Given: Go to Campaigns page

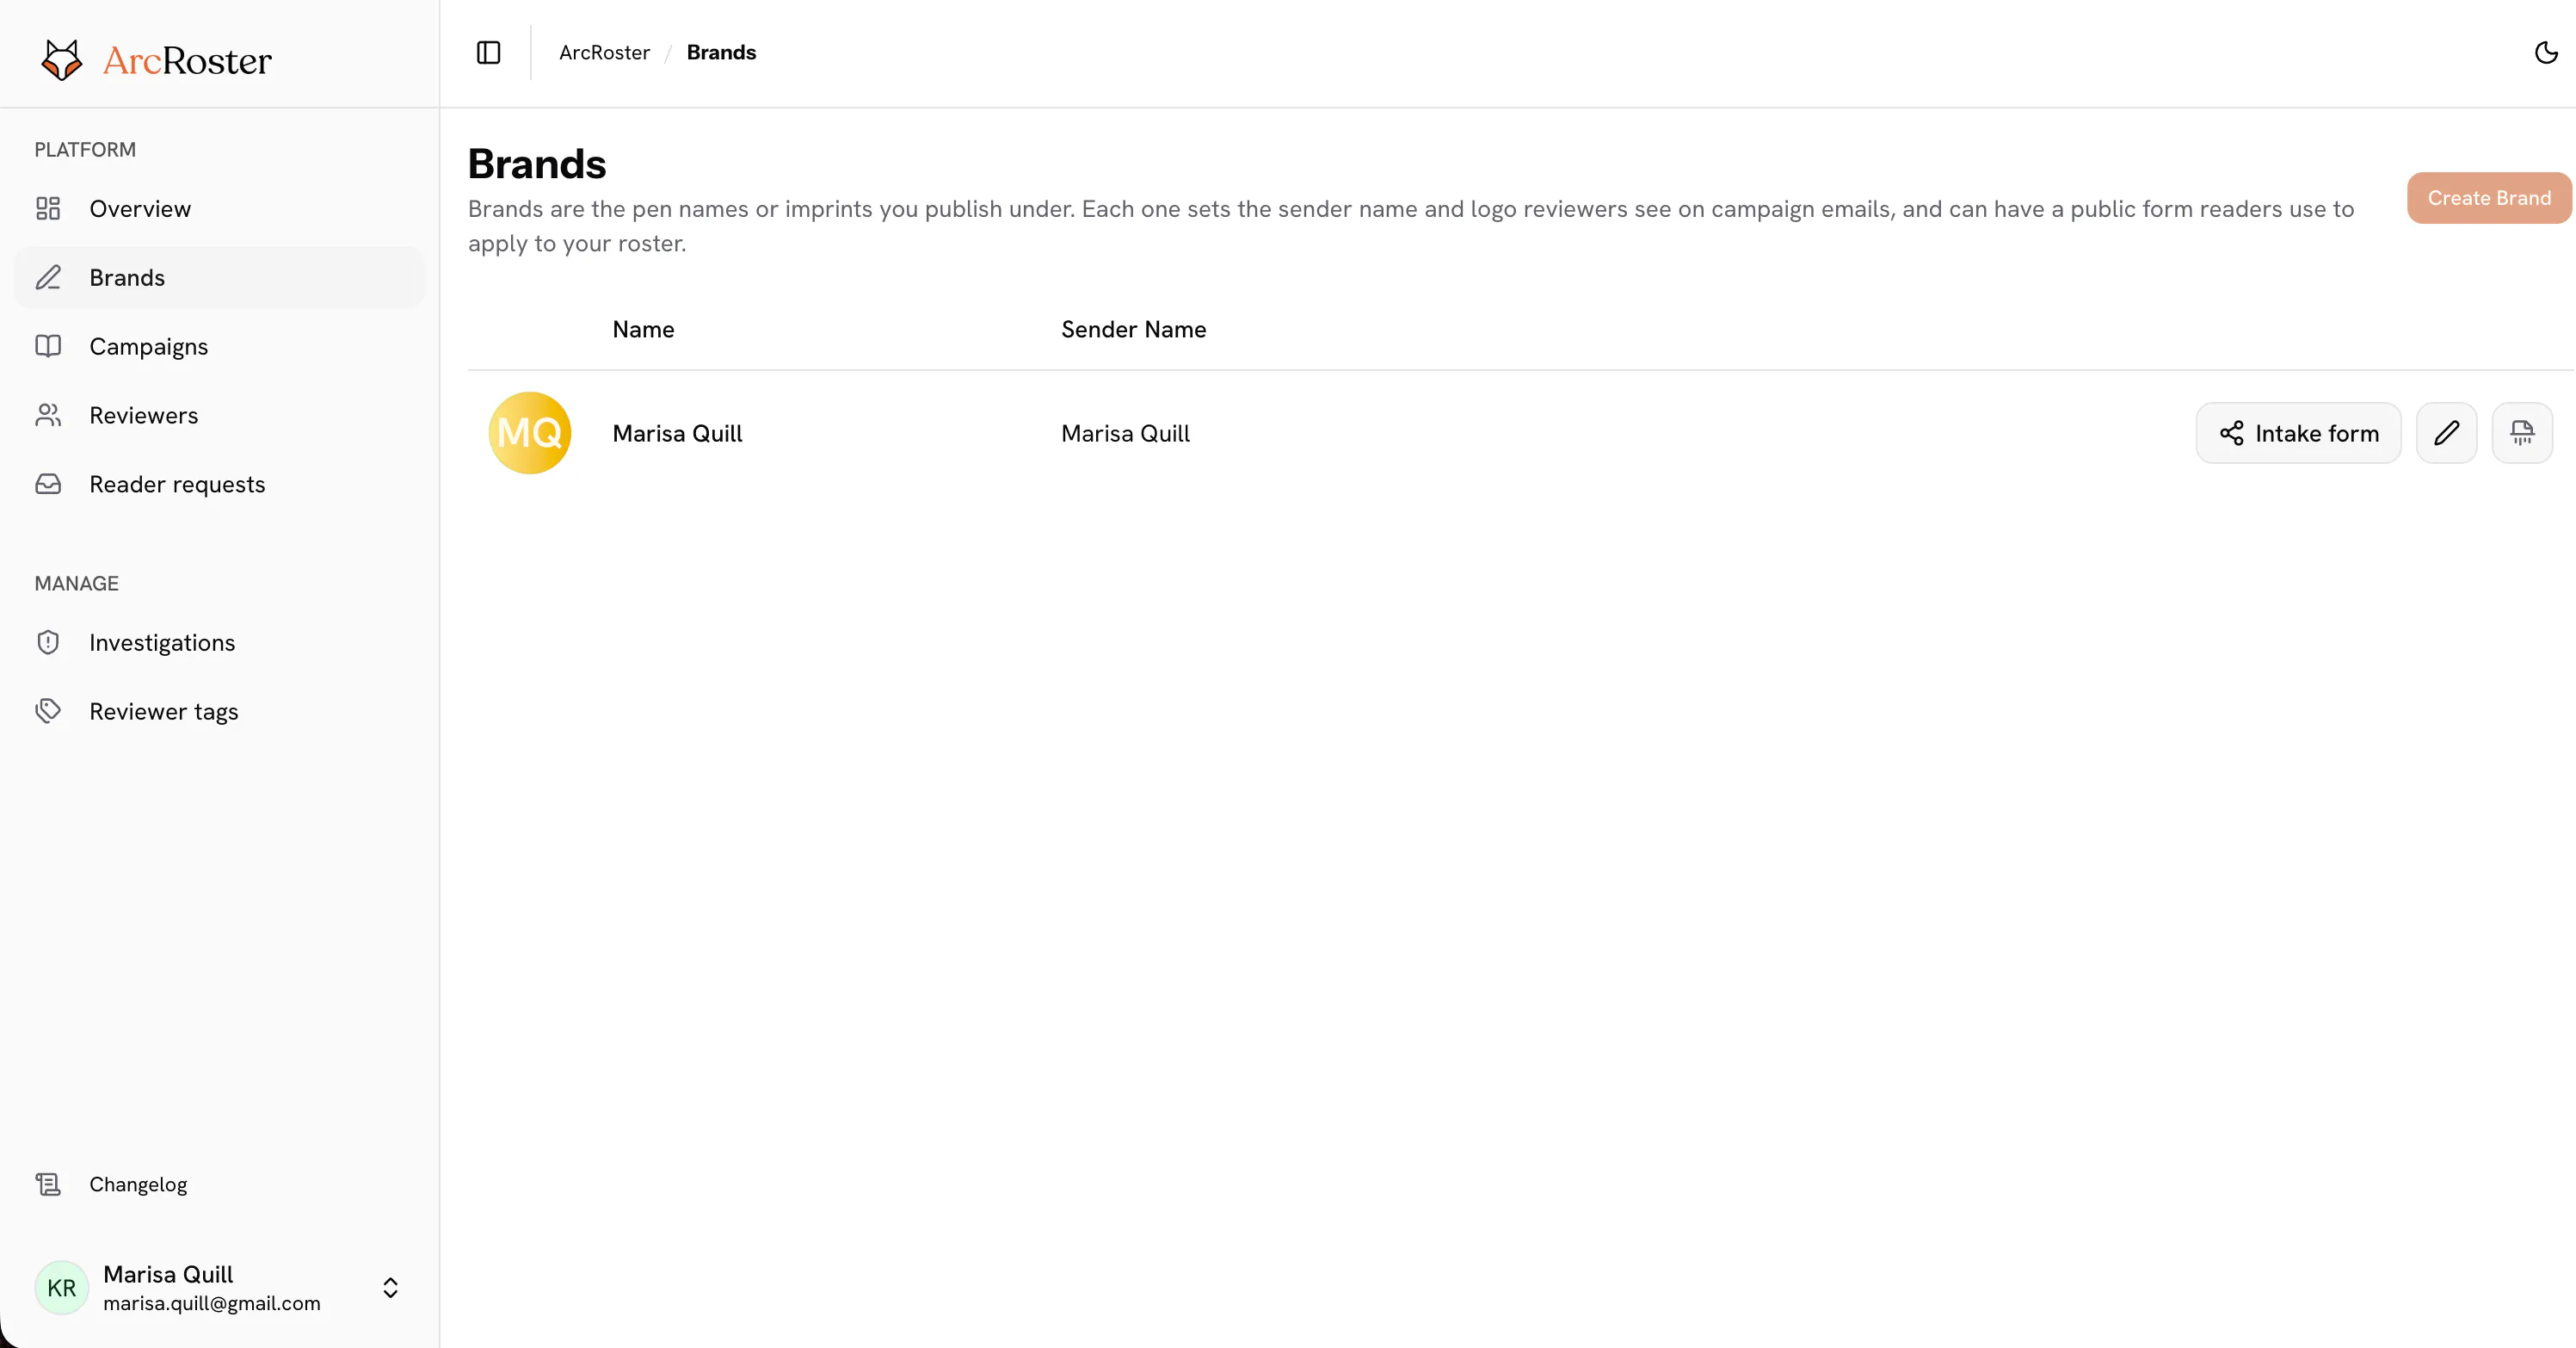Looking at the screenshot, I should (x=220, y=346).
